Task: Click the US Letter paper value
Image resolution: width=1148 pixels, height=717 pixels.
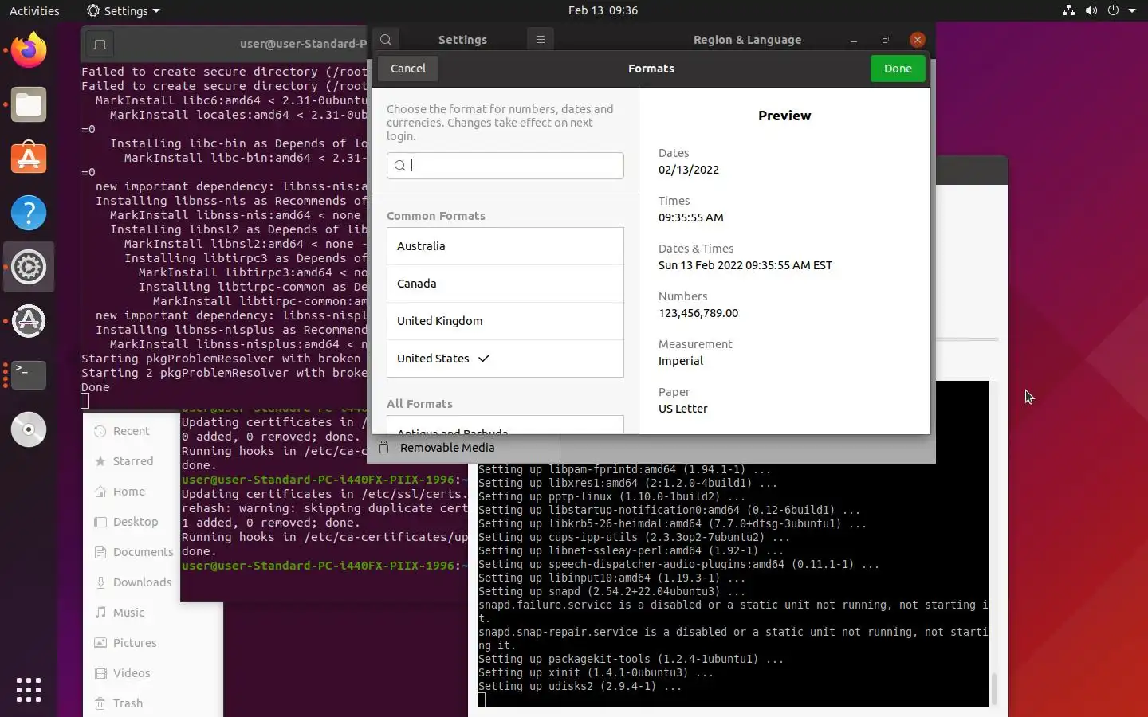Action: (x=683, y=409)
